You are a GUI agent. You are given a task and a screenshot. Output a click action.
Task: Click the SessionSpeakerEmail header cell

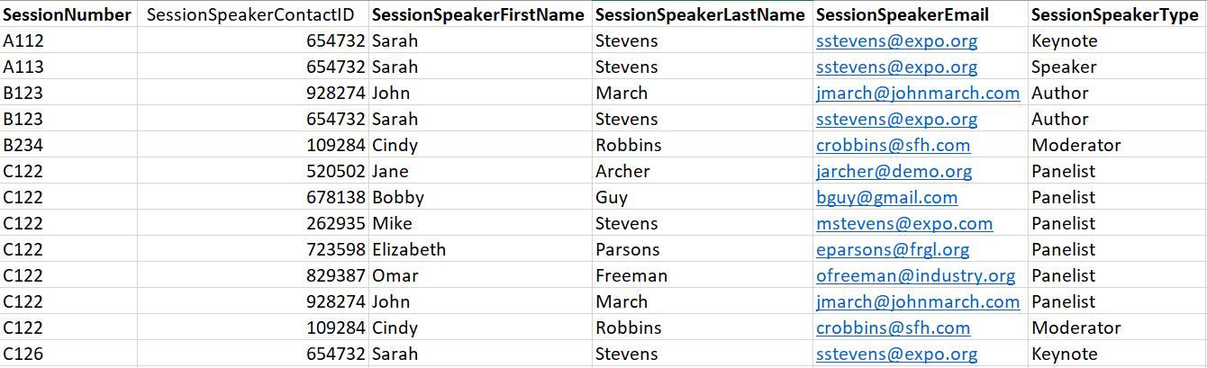coord(919,15)
